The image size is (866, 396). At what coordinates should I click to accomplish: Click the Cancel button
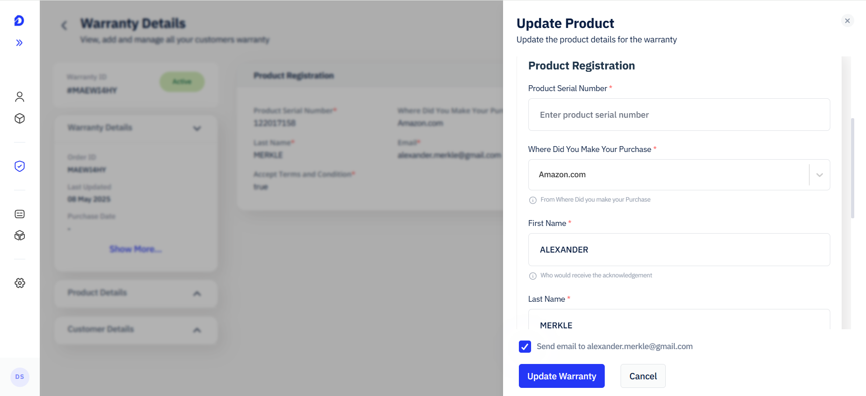(643, 376)
